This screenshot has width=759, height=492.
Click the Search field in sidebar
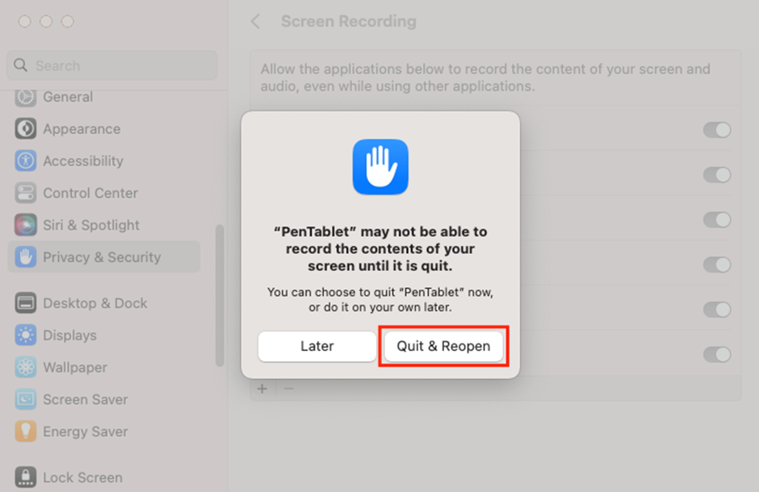(112, 65)
